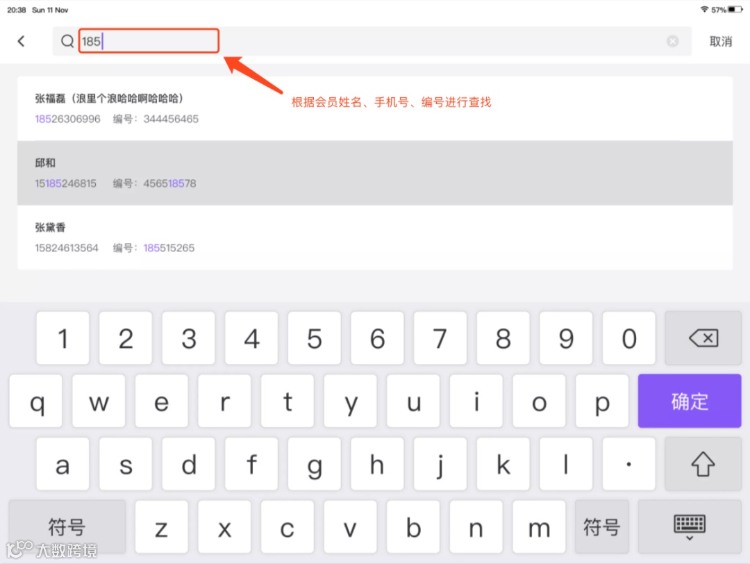Tap the letter u key
The image size is (750, 564).
click(413, 401)
